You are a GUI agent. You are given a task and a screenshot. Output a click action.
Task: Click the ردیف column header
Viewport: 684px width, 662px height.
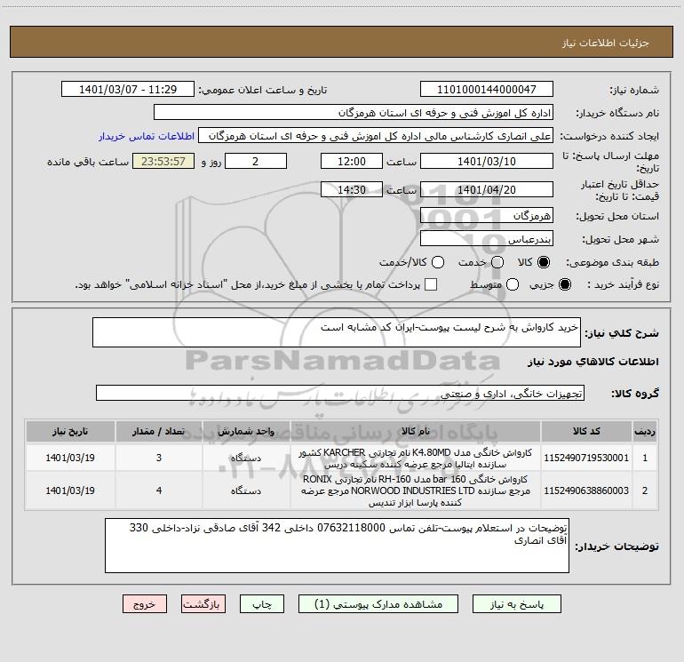click(645, 431)
